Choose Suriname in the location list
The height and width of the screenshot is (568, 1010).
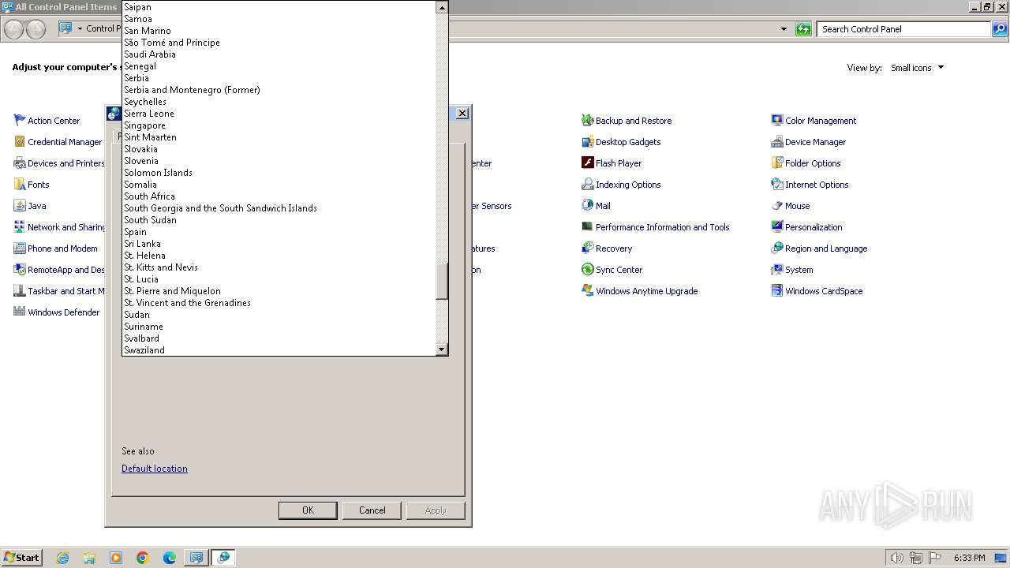point(280,327)
